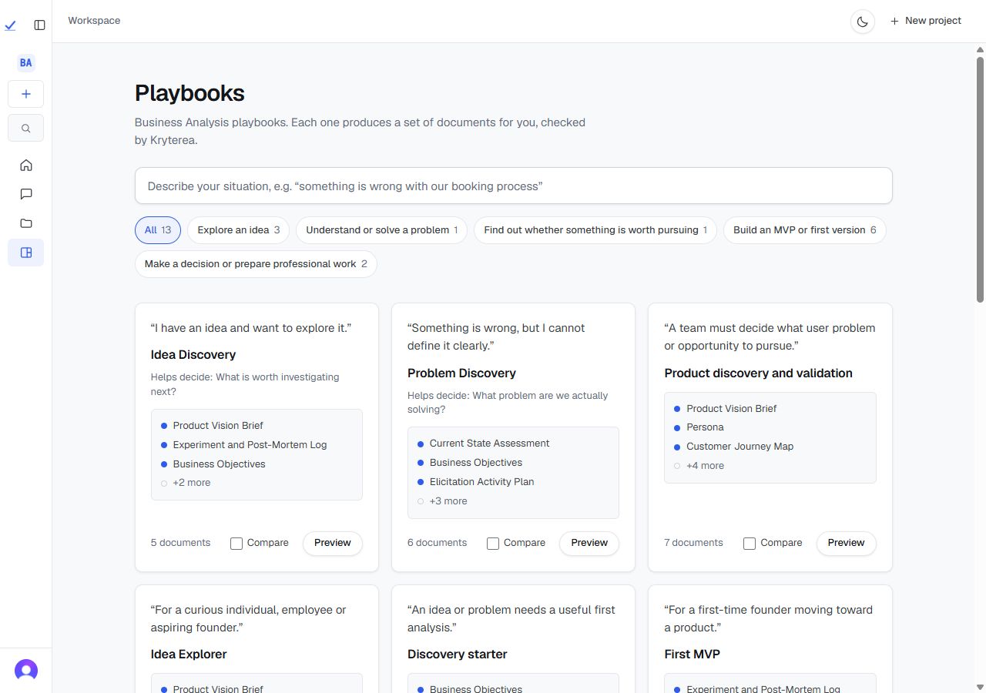986x693 pixels.
Task: Focus the describe your situation field
Action: [514, 186]
